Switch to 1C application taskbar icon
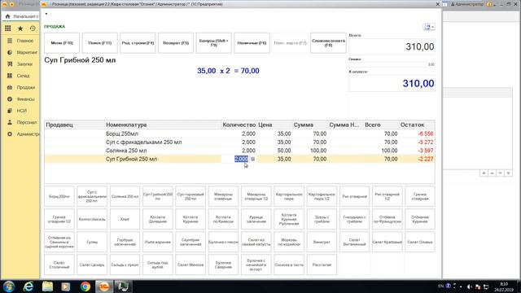521x293 pixels. pyautogui.click(x=104, y=286)
